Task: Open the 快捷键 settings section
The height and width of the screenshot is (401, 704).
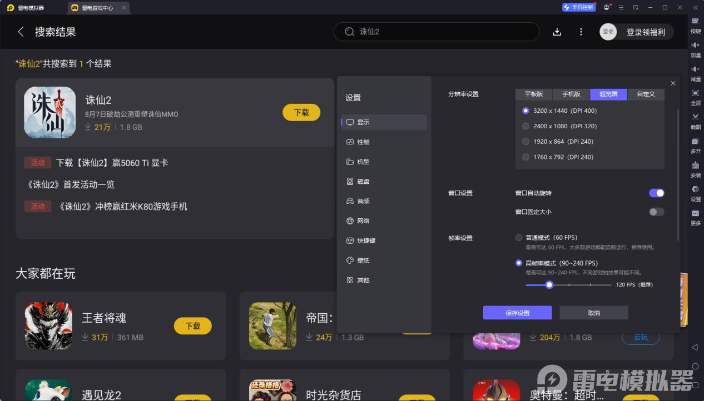Action: point(384,240)
